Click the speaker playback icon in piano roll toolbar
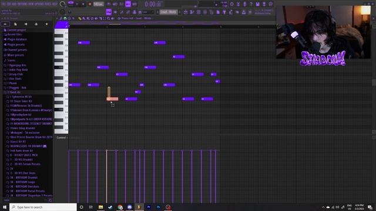The width and height of the screenshot is (376, 211). [112, 18]
